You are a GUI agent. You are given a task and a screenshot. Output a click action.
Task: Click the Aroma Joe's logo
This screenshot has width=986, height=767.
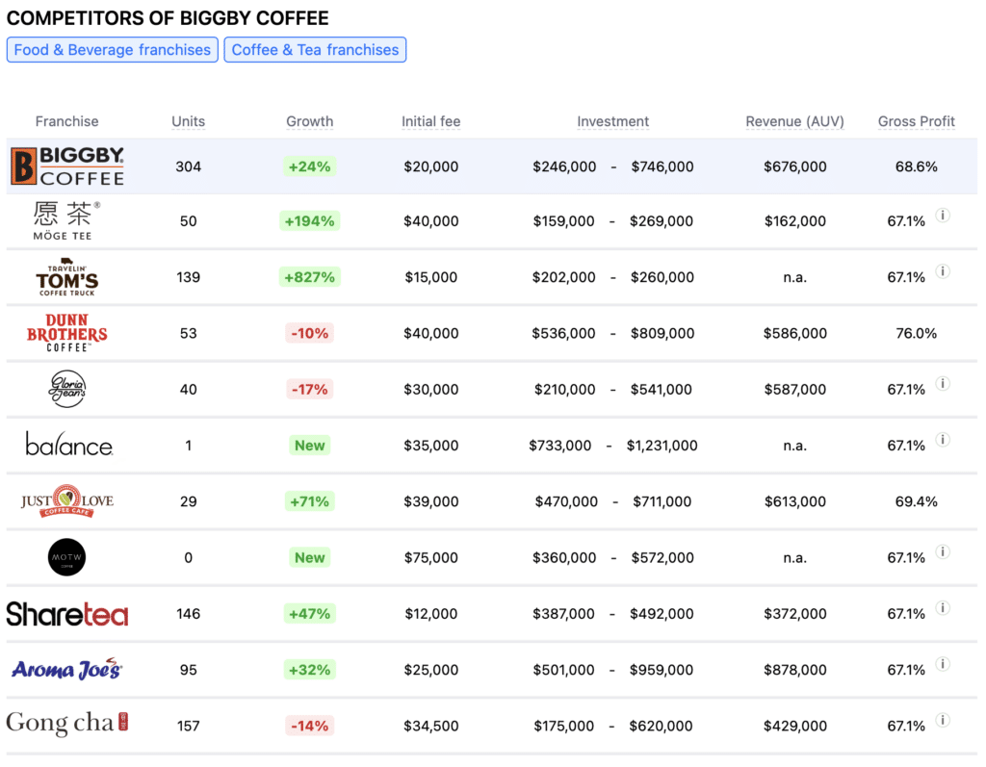click(66, 669)
